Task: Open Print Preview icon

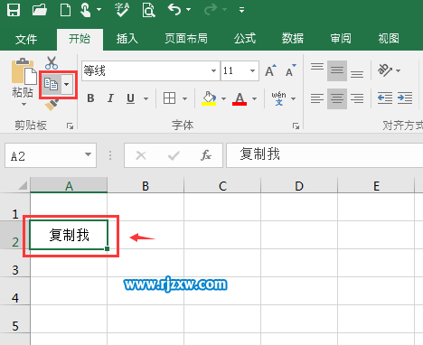Action: [x=148, y=10]
